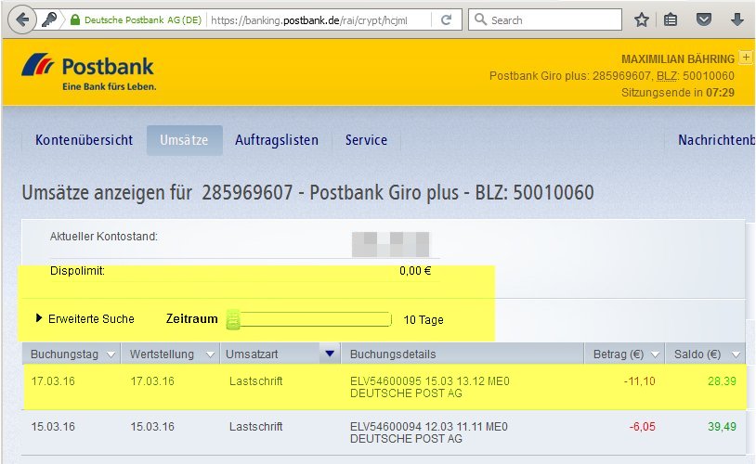Sort by Wertstellung column arrow
Screen dimensions: 756x464
210,354
